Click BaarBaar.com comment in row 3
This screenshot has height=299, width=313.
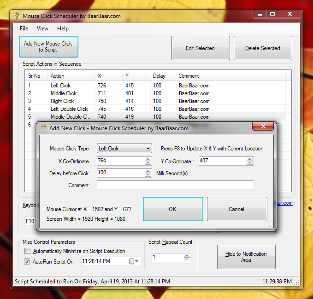coord(194,101)
